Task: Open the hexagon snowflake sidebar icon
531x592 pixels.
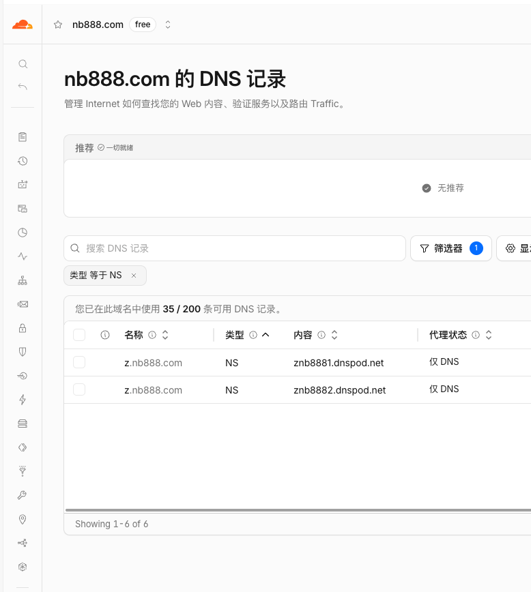Action: click(23, 567)
